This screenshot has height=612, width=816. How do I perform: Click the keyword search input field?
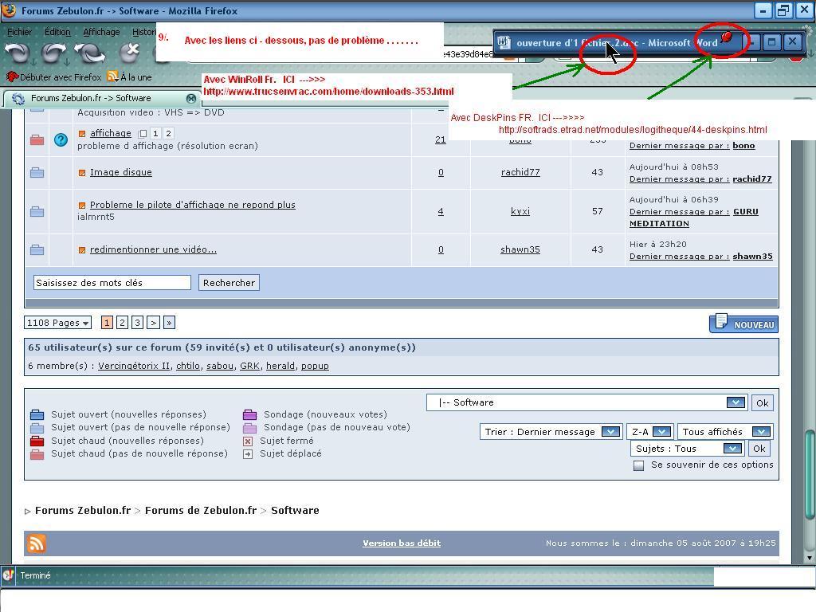(112, 283)
